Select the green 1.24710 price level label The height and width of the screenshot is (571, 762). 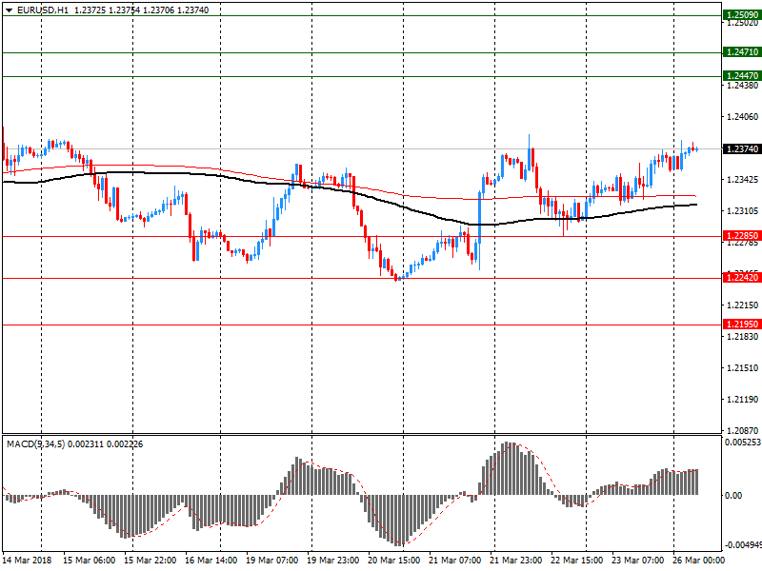[741, 52]
